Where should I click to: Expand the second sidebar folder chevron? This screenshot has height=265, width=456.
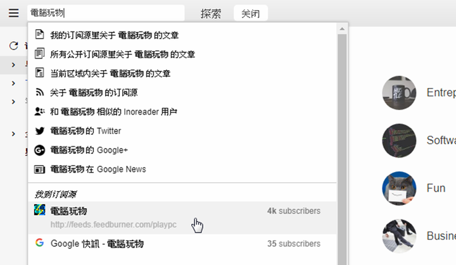[13, 83]
